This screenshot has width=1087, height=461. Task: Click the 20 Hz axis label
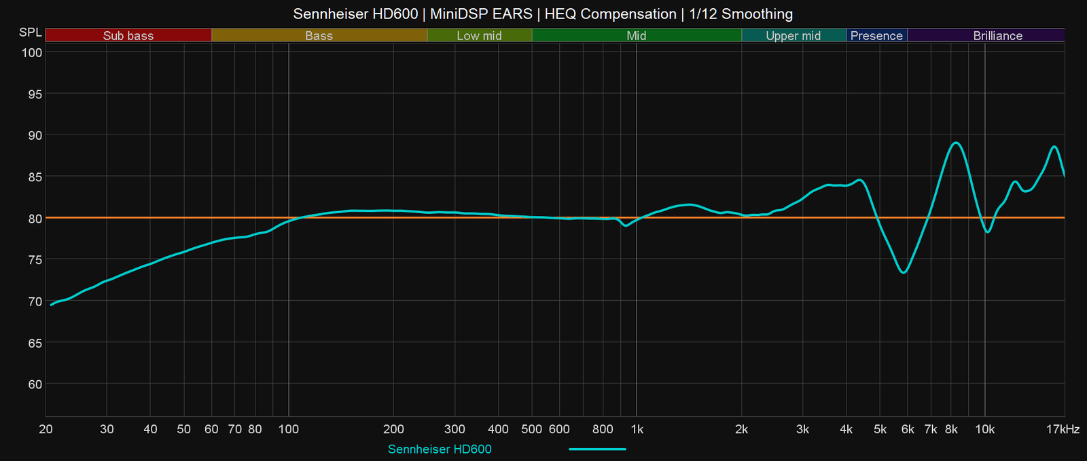pyautogui.click(x=46, y=429)
